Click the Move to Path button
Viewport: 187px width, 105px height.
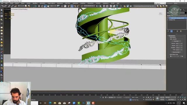click(x=176, y=52)
